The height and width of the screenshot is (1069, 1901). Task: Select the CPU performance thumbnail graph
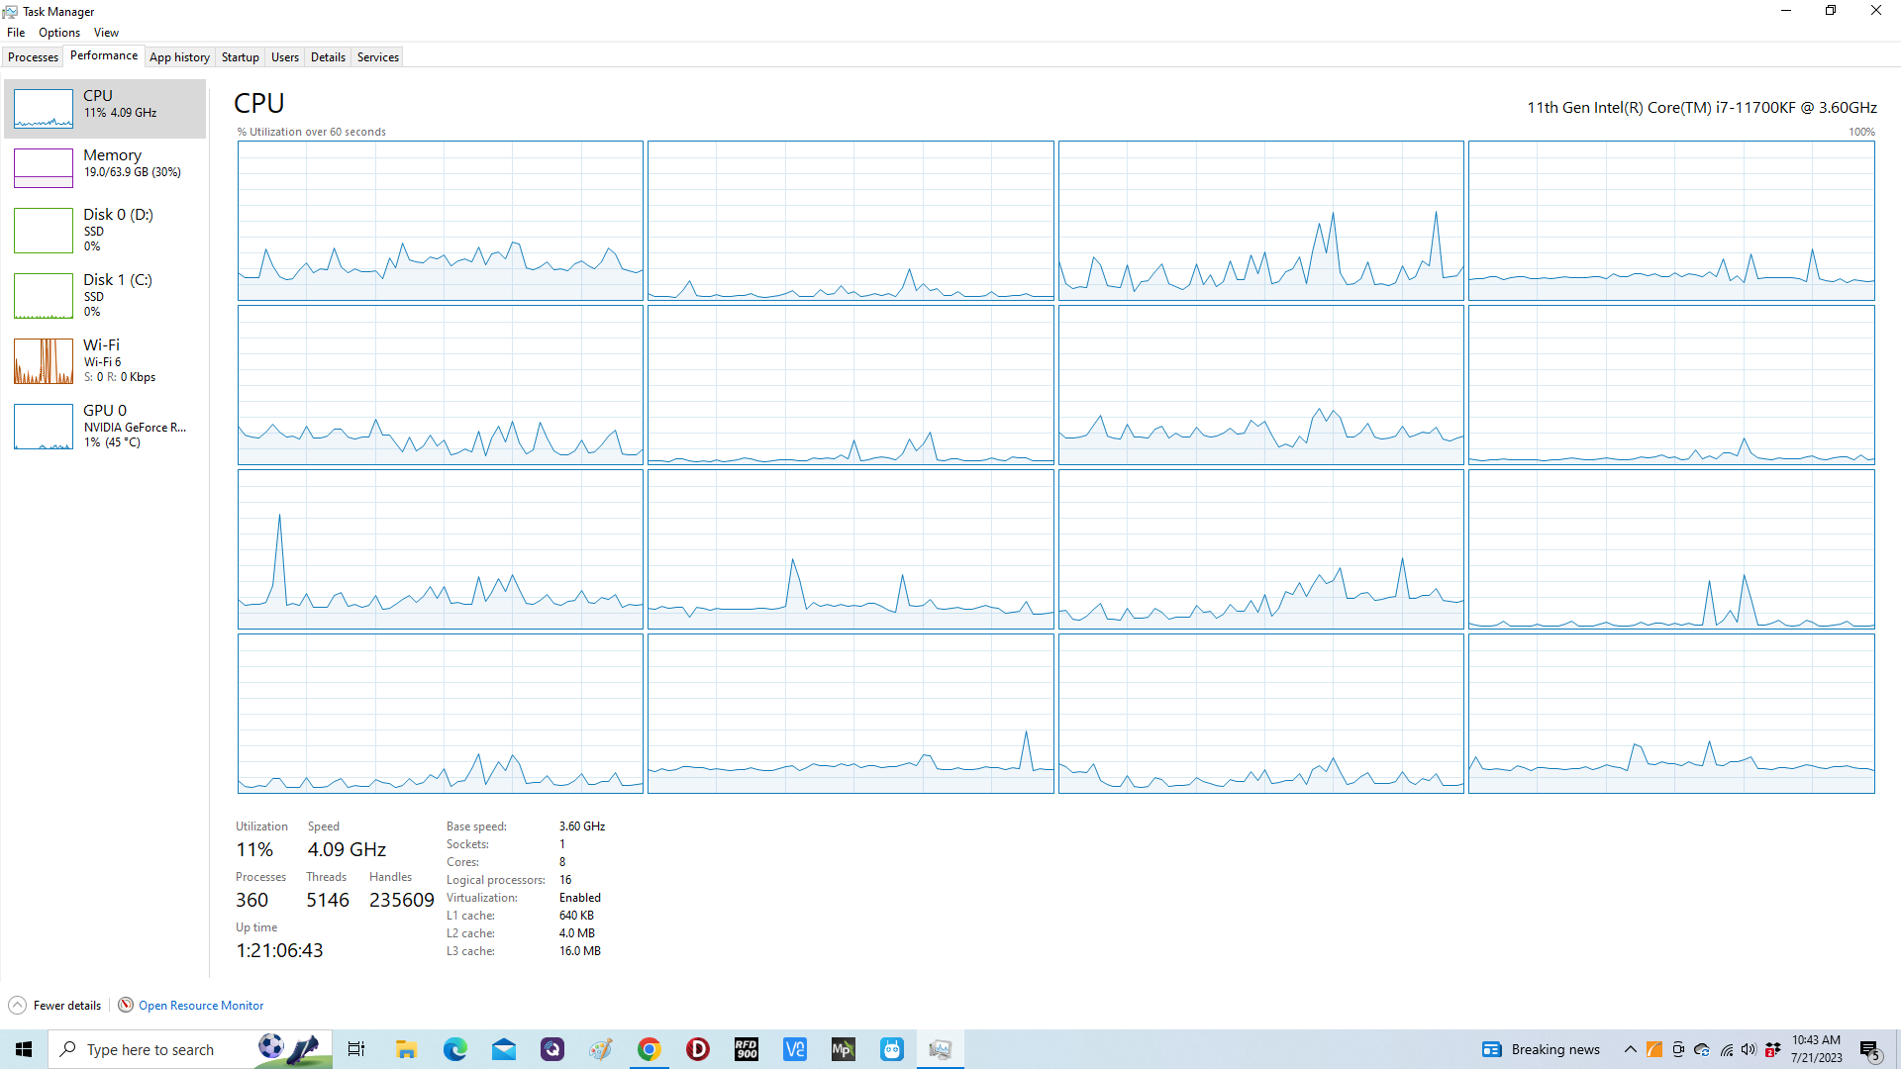coord(44,109)
